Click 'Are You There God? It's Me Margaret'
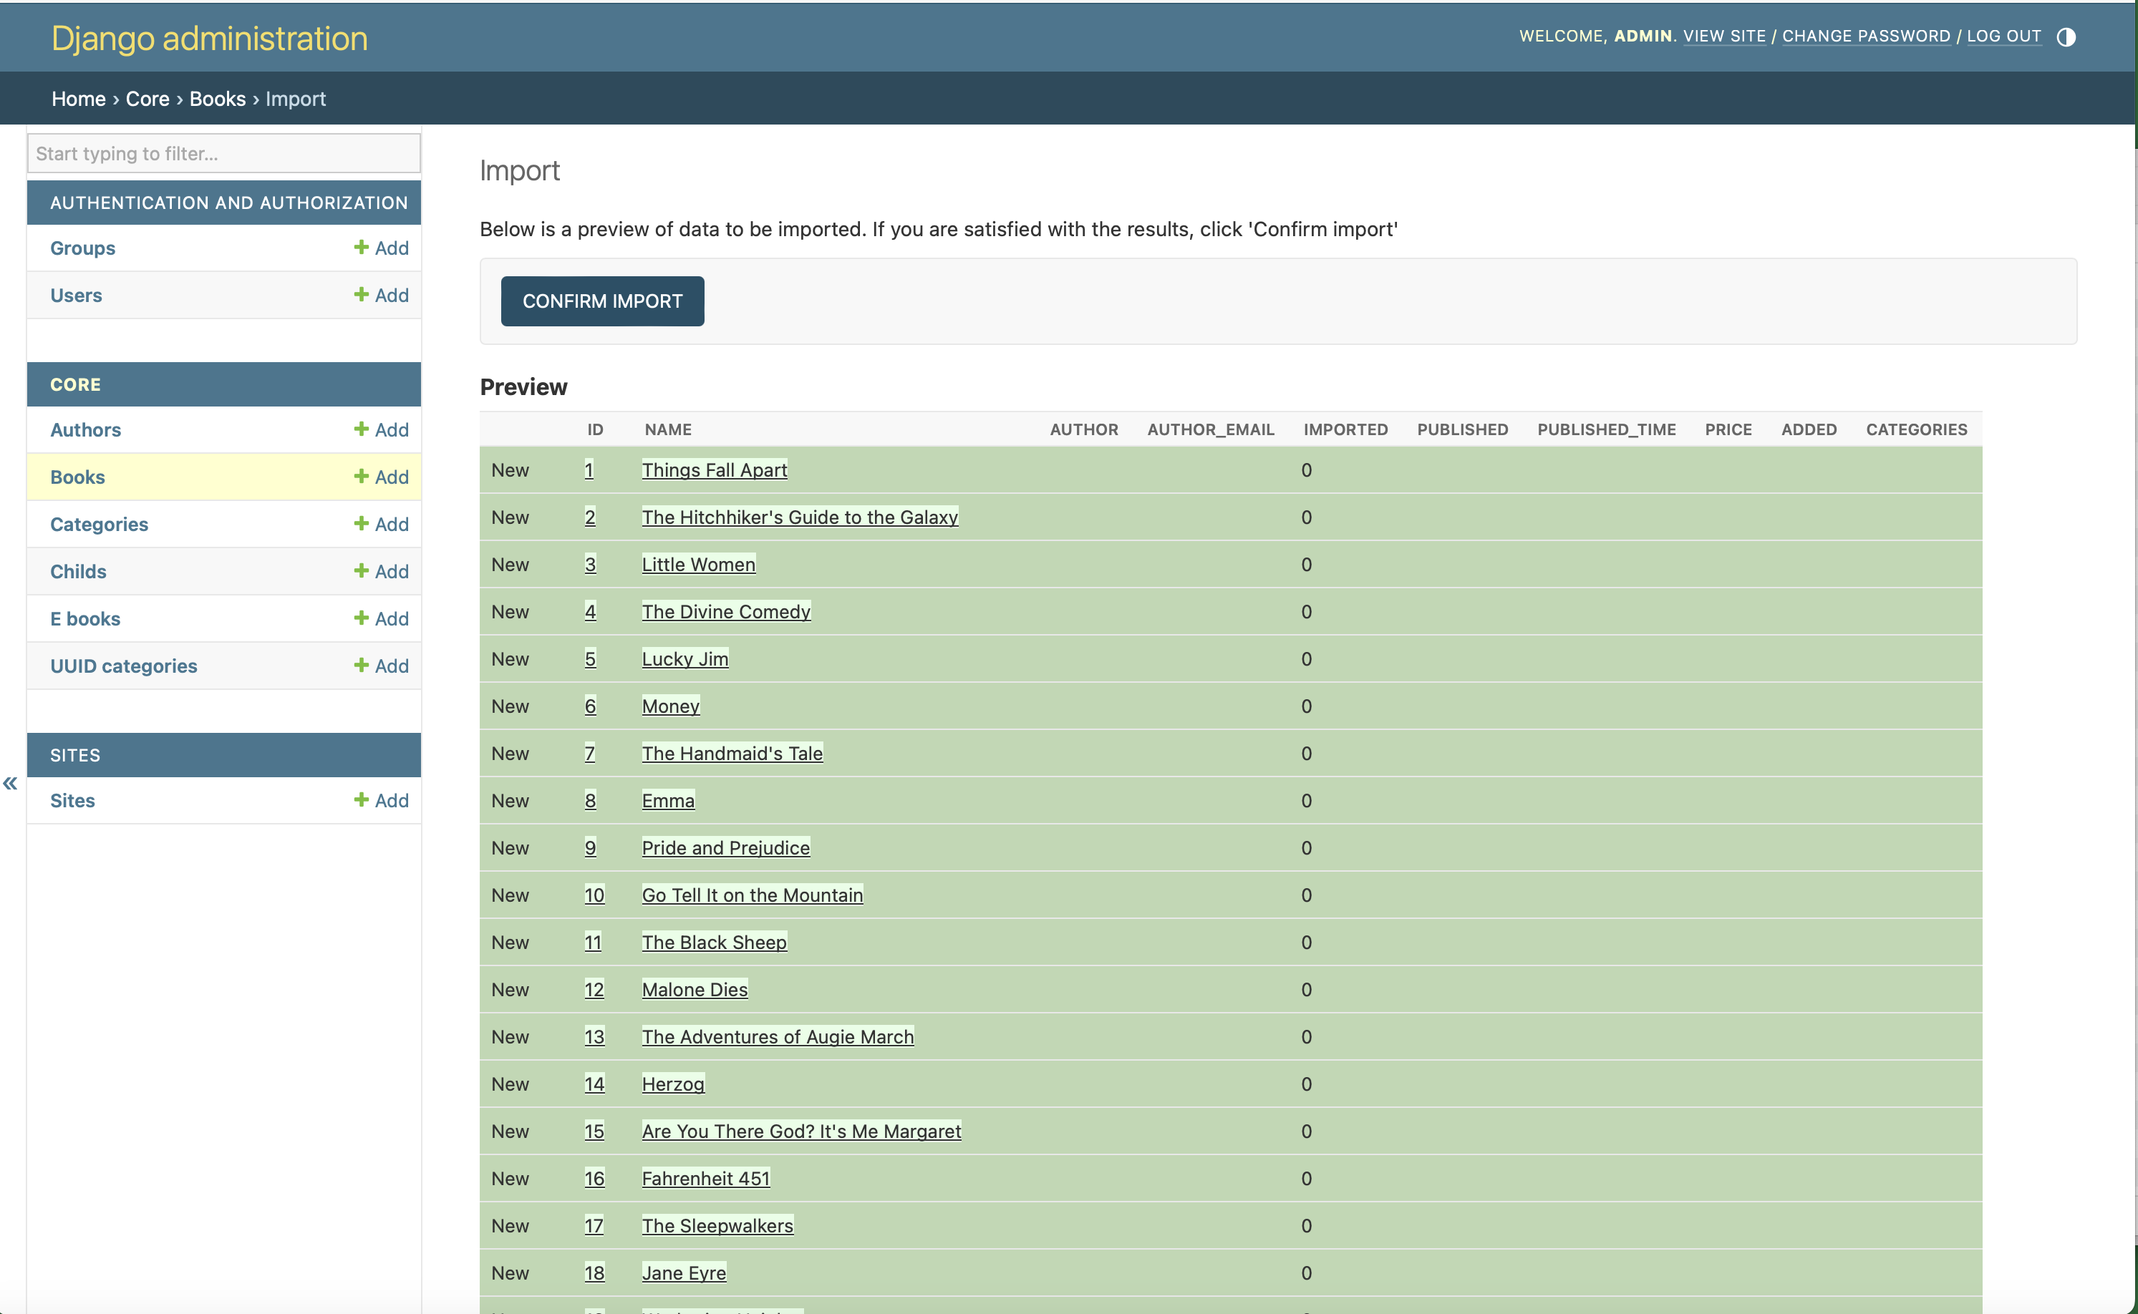The width and height of the screenshot is (2138, 1314). pos(800,1131)
